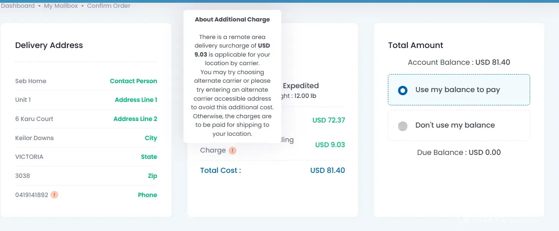Click the green State label
559x231 pixels.
tap(149, 157)
